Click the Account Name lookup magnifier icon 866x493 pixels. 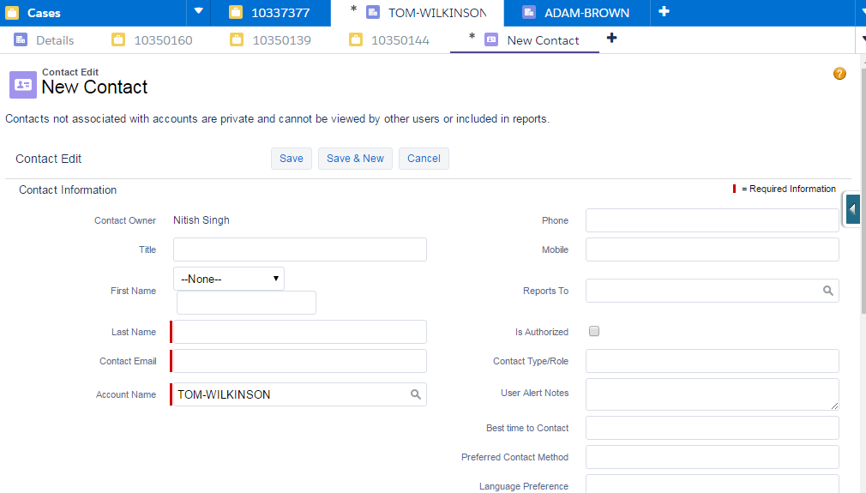[415, 394]
